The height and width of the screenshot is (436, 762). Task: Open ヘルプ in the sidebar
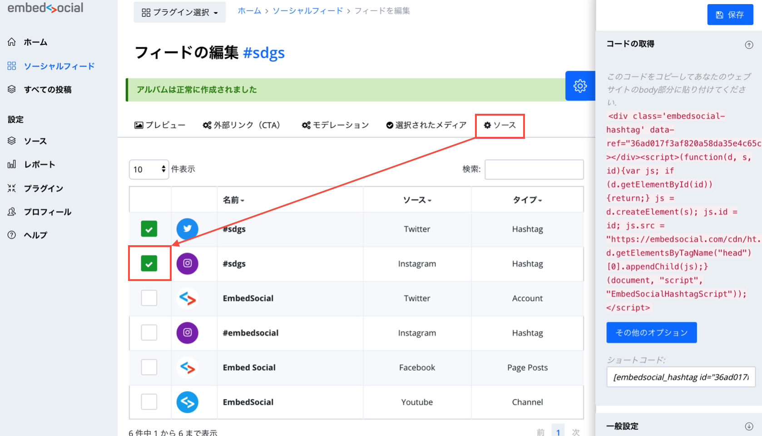[35, 235]
